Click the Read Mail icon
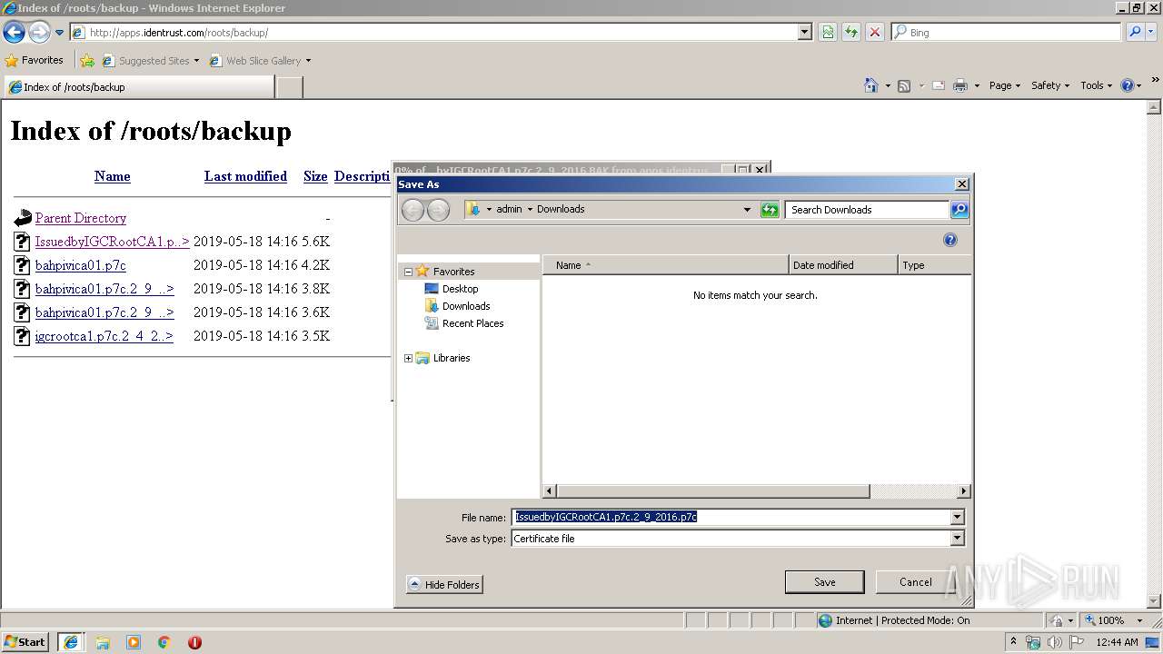Viewport: 1163px width, 654px height. click(x=939, y=85)
